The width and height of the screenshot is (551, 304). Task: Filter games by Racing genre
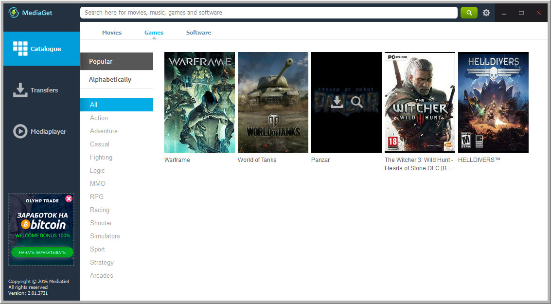[99, 210]
